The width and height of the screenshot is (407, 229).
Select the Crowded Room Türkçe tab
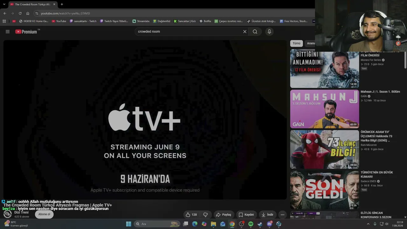pyautogui.click(x=33, y=4)
